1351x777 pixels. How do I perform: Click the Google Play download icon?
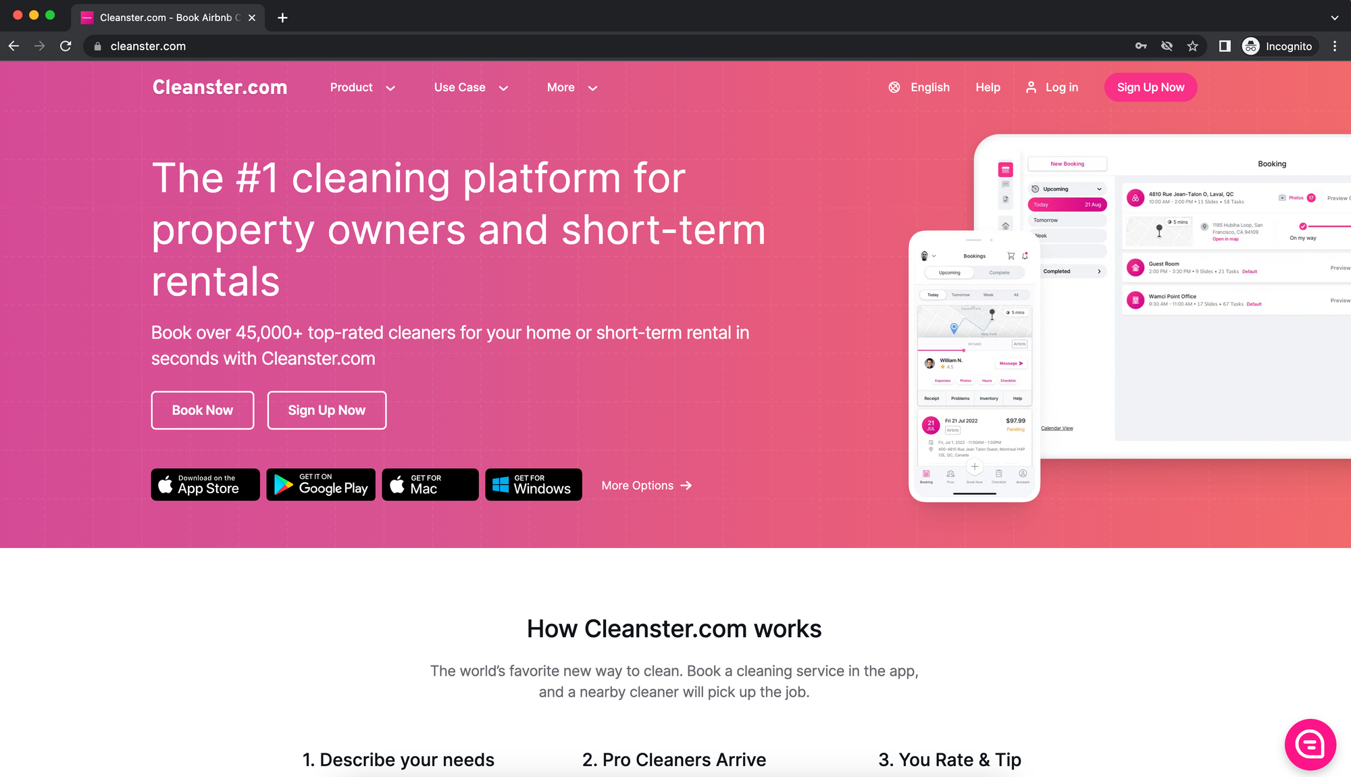click(318, 484)
